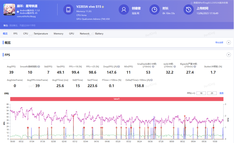234x143 pixels.
Task: Click the FPS threshold field showing 25
Action: pyautogui.click(x=212, y=93)
